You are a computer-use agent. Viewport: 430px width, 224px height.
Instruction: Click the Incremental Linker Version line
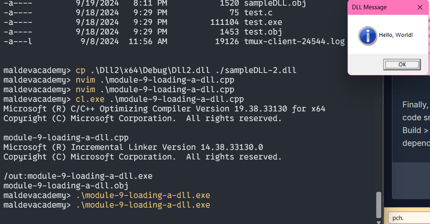coord(133,147)
